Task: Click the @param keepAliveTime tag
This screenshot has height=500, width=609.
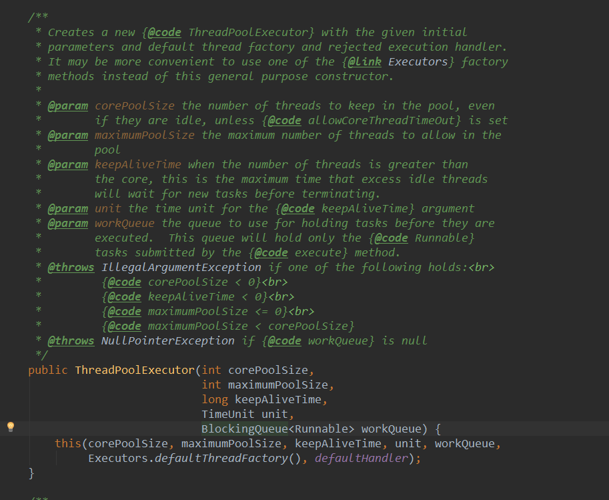Action: pos(68,164)
